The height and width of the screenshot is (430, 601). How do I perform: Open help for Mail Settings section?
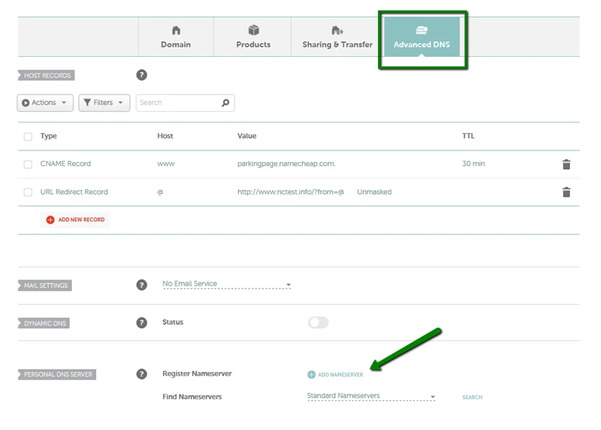(x=141, y=284)
